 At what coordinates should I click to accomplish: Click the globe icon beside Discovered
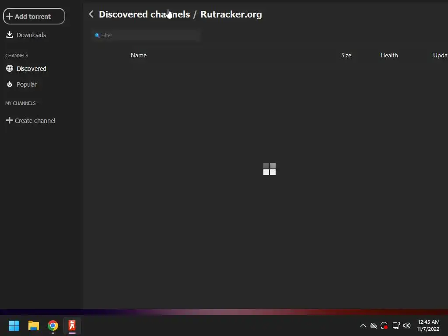click(10, 69)
